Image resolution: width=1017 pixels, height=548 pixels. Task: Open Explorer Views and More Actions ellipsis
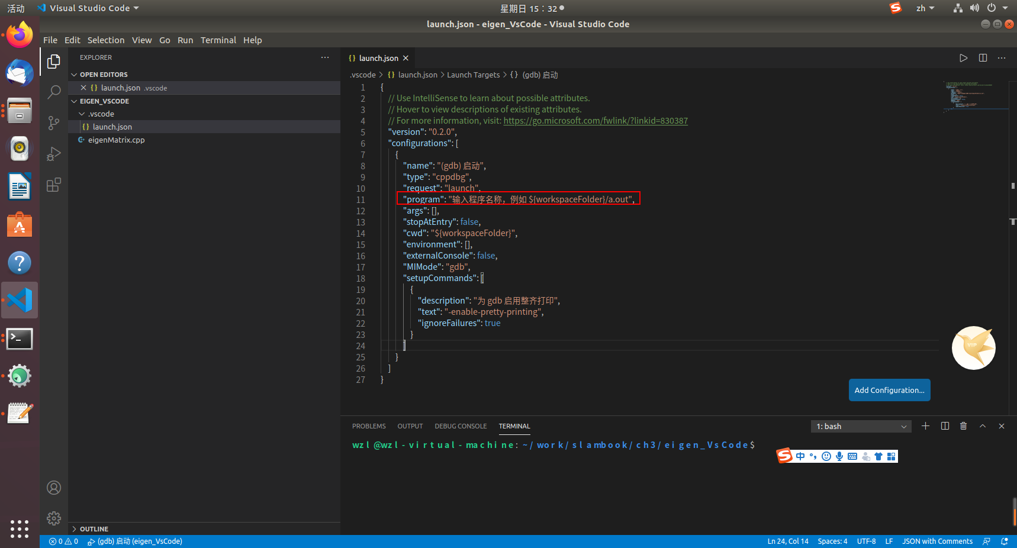[325, 57]
